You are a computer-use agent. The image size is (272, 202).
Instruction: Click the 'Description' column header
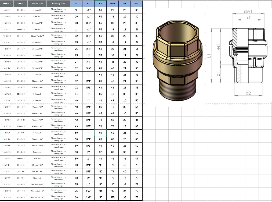coord(59,4)
